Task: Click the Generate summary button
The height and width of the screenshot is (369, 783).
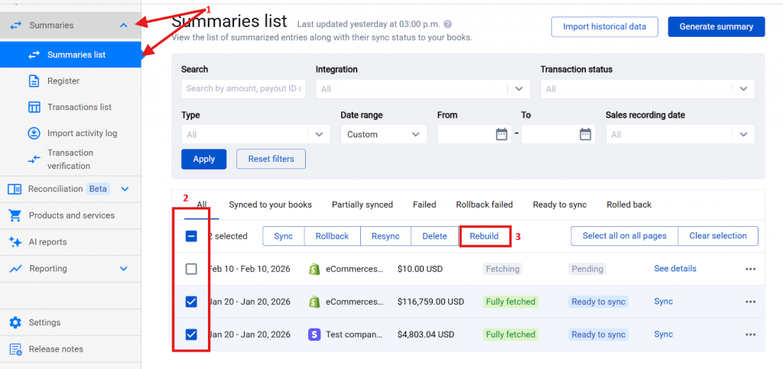Action: pos(716,27)
